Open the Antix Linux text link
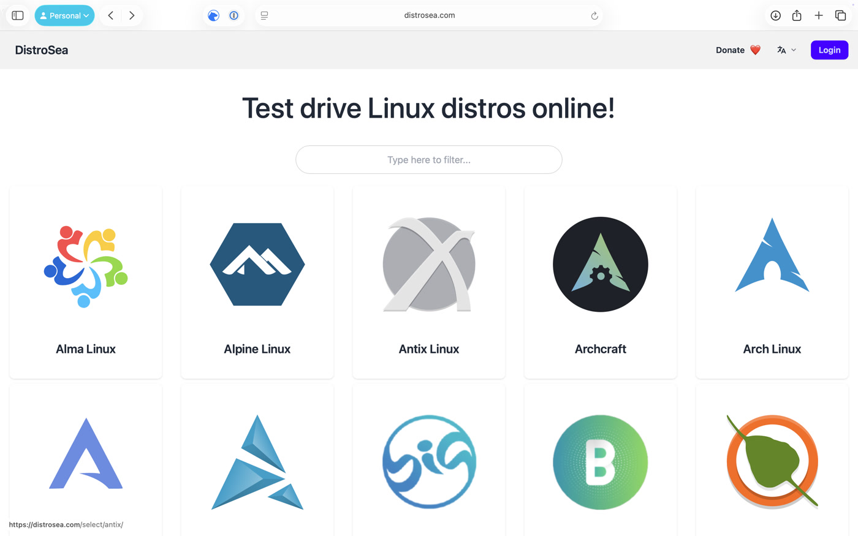This screenshot has width=858, height=536. click(x=429, y=349)
